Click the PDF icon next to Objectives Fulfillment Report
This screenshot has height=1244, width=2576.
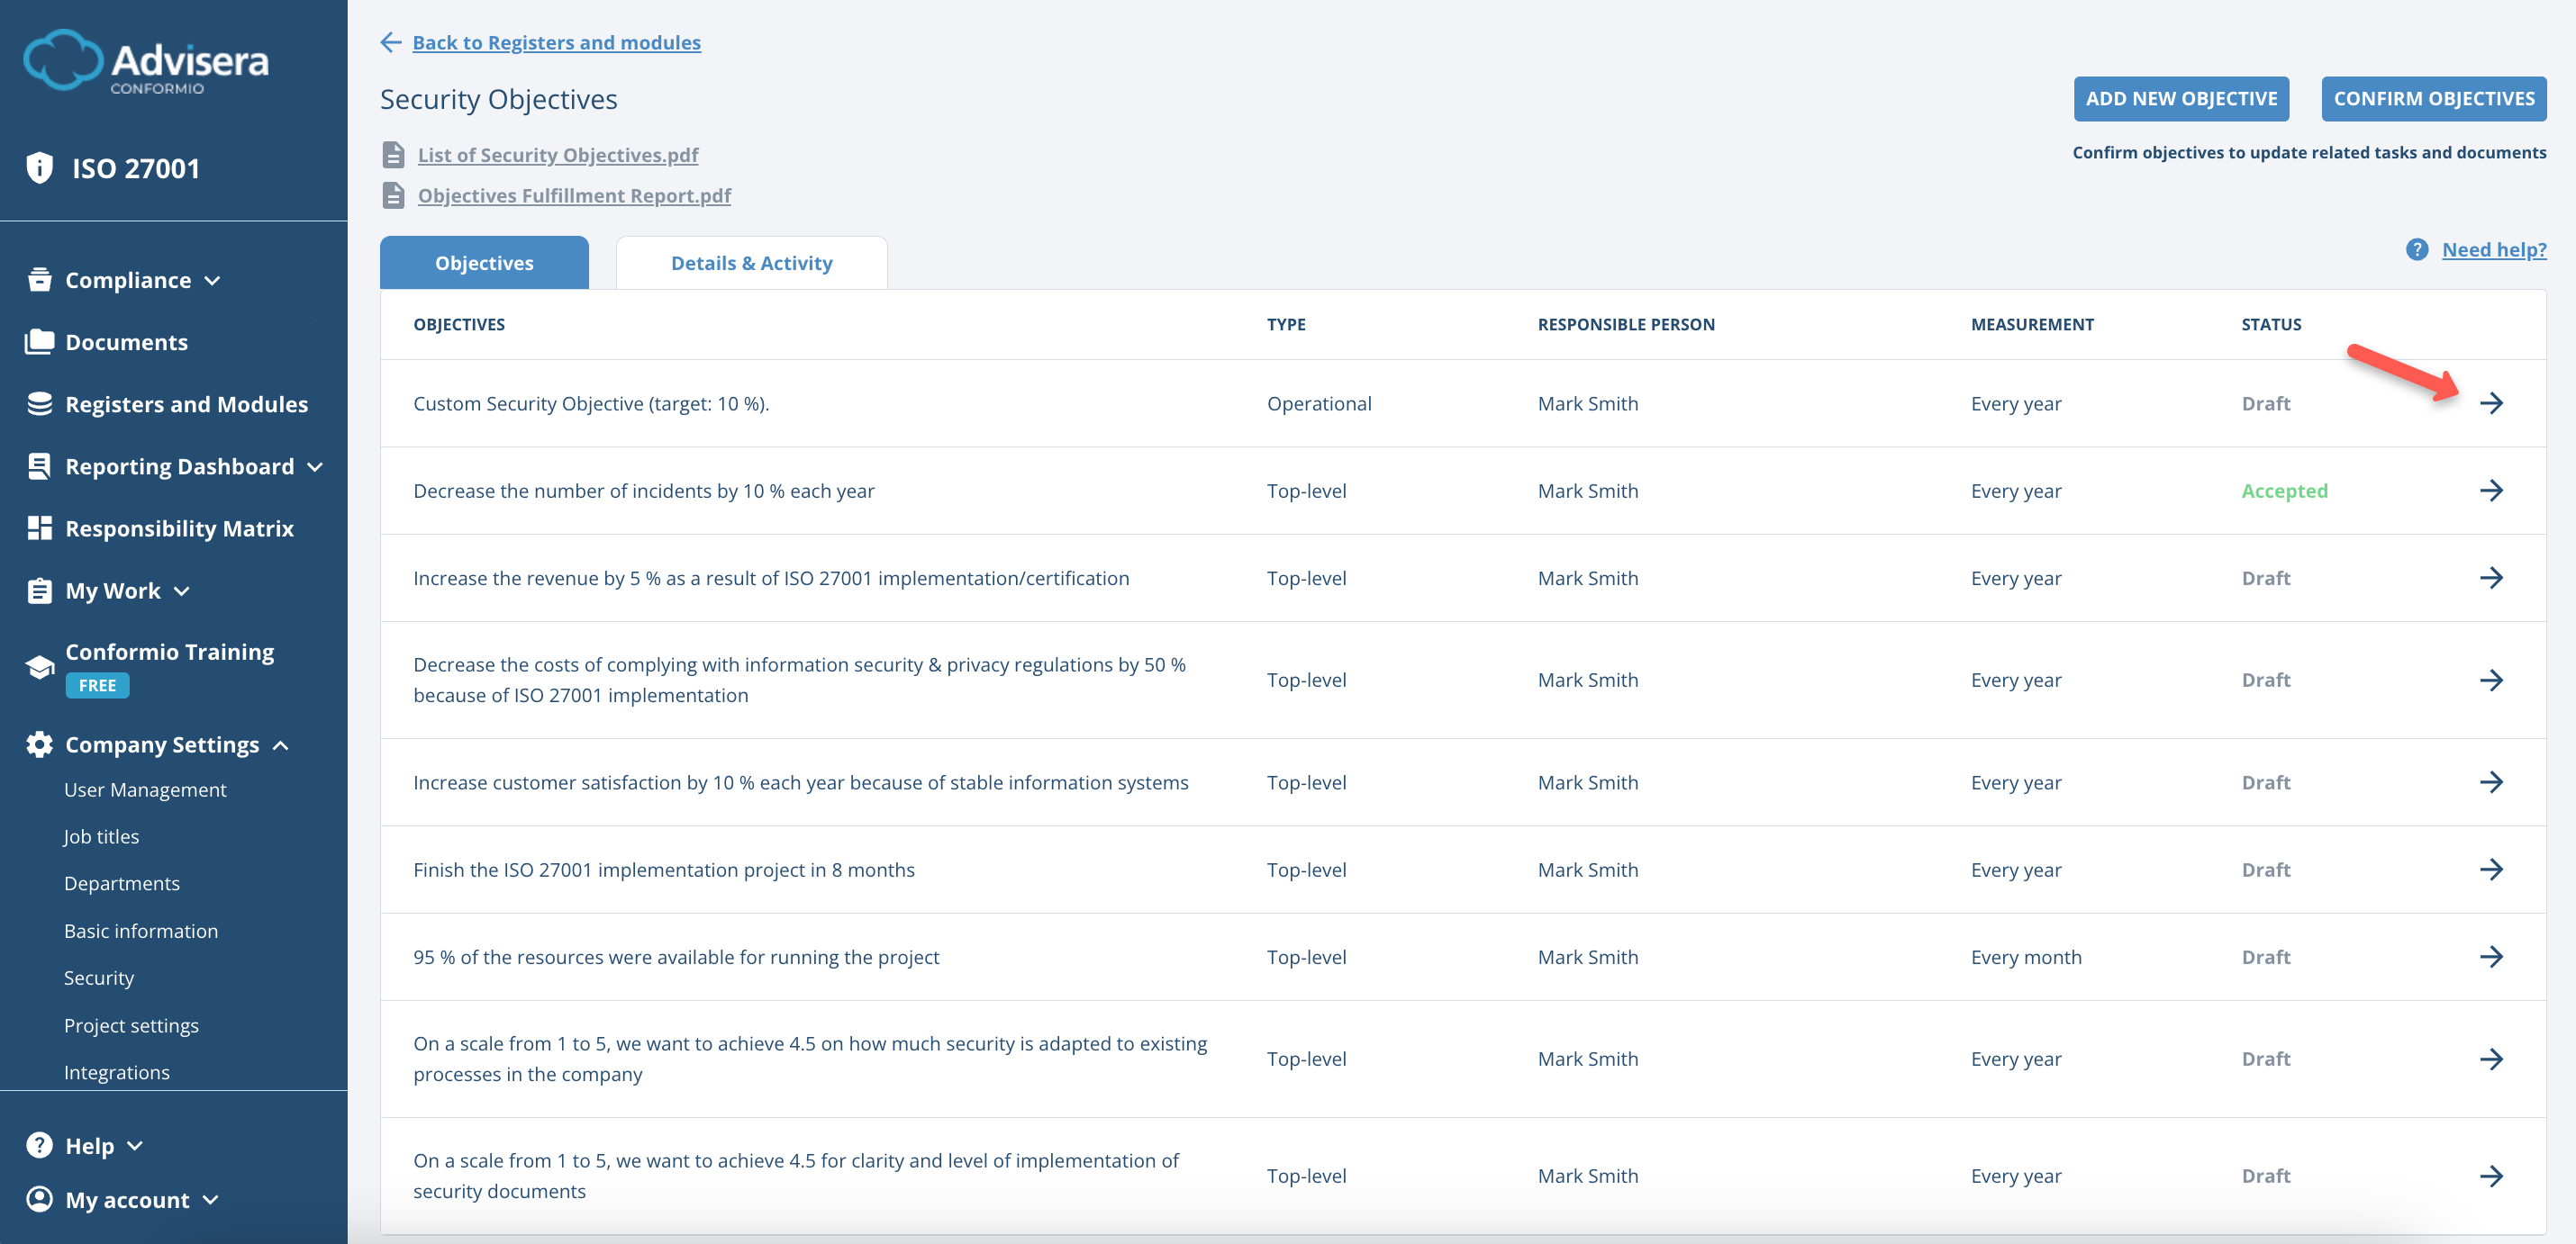click(394, 194)
